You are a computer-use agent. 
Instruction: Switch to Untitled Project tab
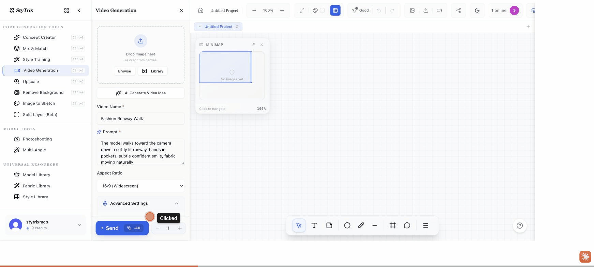tap(218, 27)
